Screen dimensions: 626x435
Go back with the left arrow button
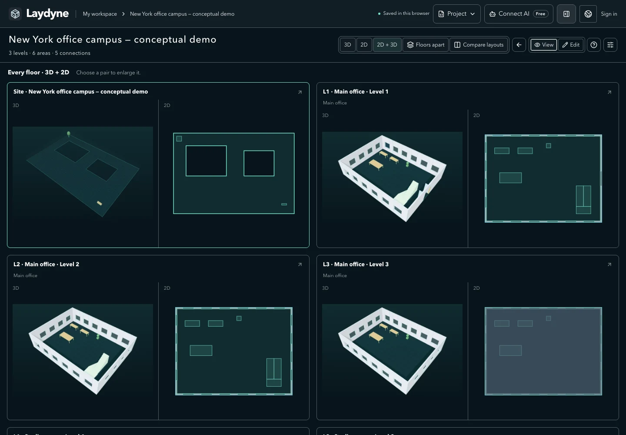point(519,45)
